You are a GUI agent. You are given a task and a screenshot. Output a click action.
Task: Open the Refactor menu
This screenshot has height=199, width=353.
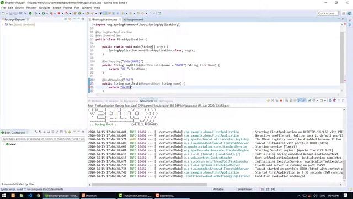tap(31, 8)
